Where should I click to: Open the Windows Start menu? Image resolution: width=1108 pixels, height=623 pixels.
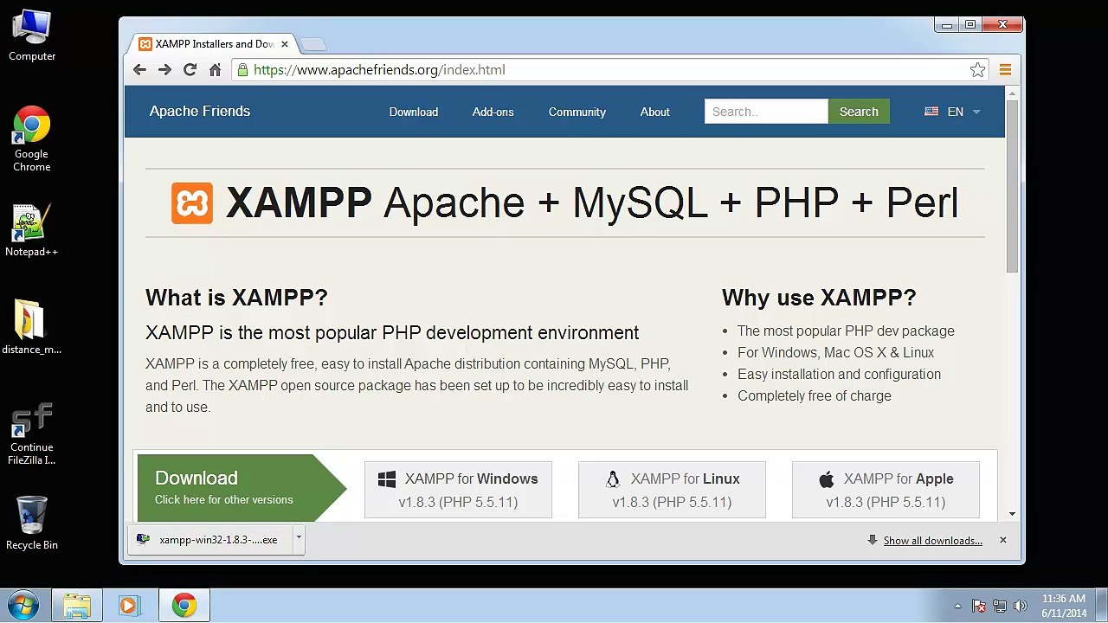tap(23, 605)
